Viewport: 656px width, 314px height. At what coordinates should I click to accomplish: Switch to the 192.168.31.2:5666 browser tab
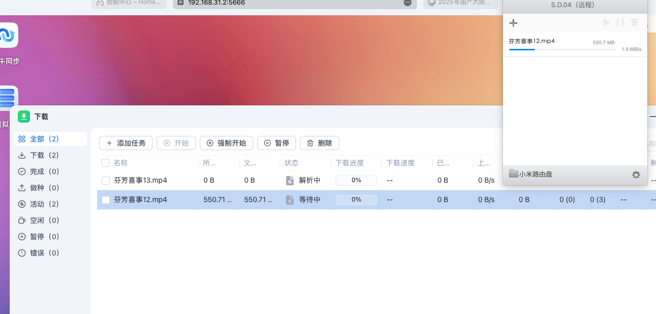click(295, 3)
